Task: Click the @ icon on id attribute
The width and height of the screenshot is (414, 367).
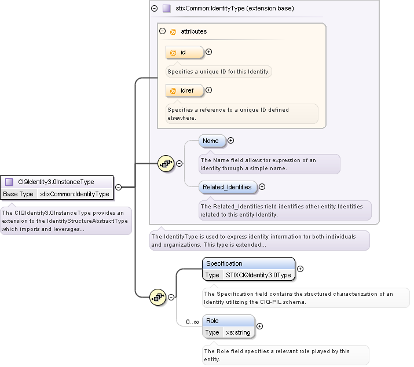Action: 173,53
